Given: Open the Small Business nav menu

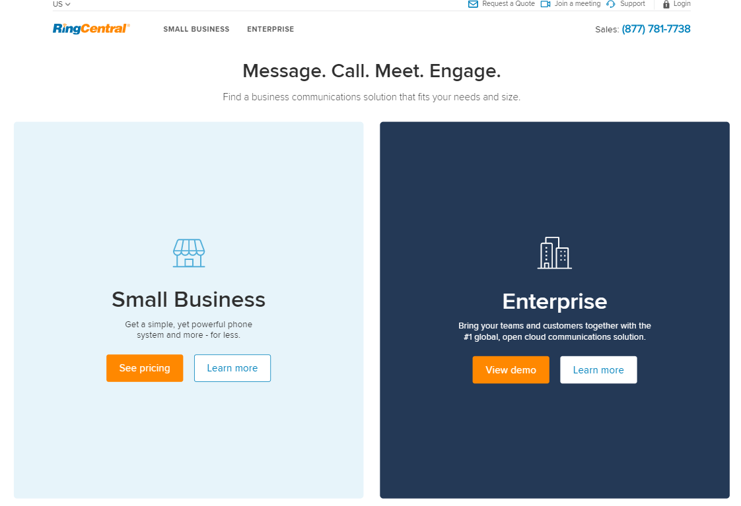Looking at the screenshot, I should [196, 29].
